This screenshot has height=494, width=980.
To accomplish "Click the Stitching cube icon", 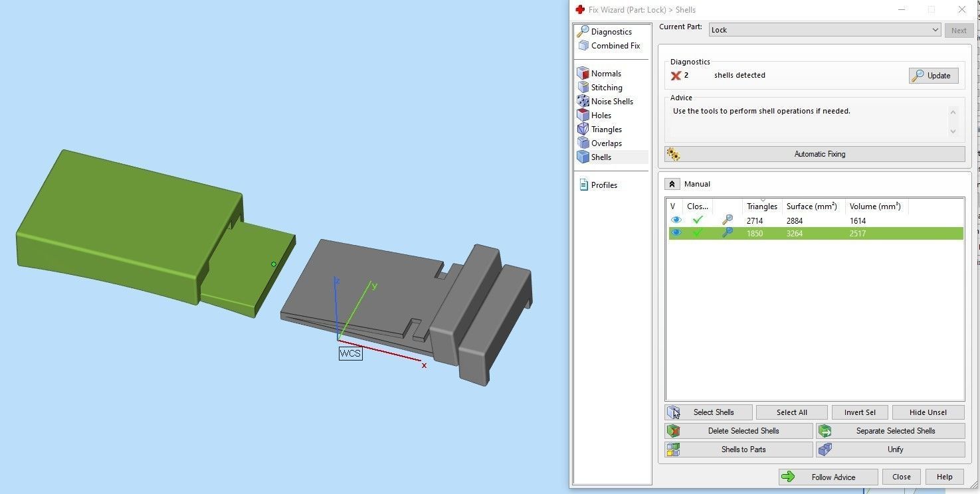I will (583, 87).
